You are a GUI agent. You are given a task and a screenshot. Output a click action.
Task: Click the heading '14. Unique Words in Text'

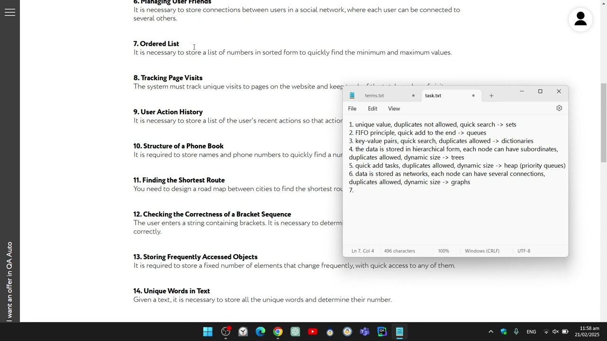(172, 291)
